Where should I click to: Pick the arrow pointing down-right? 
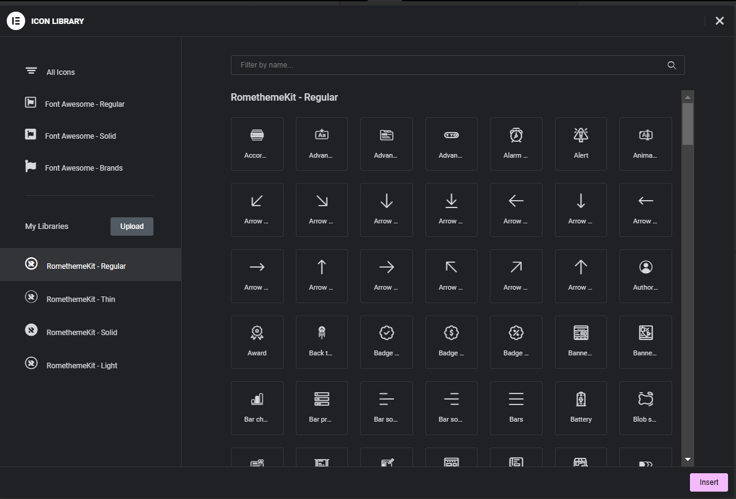tap(322, 210)
